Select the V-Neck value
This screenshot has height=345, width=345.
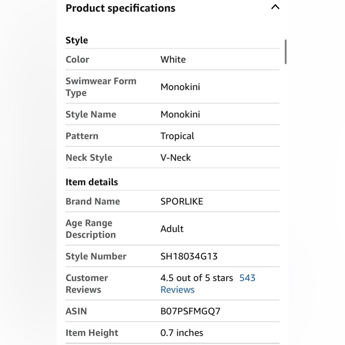pyautogui.click(x=176, y=158)
